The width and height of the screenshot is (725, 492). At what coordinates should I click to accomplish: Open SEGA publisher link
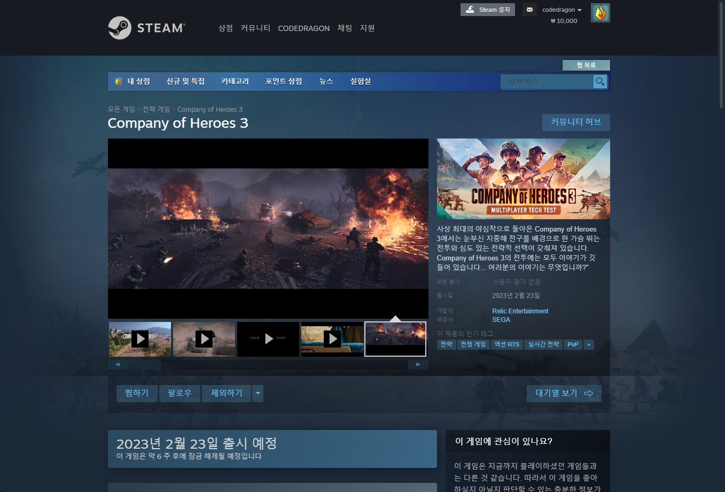pyautogui.click(x=501, y=320)
